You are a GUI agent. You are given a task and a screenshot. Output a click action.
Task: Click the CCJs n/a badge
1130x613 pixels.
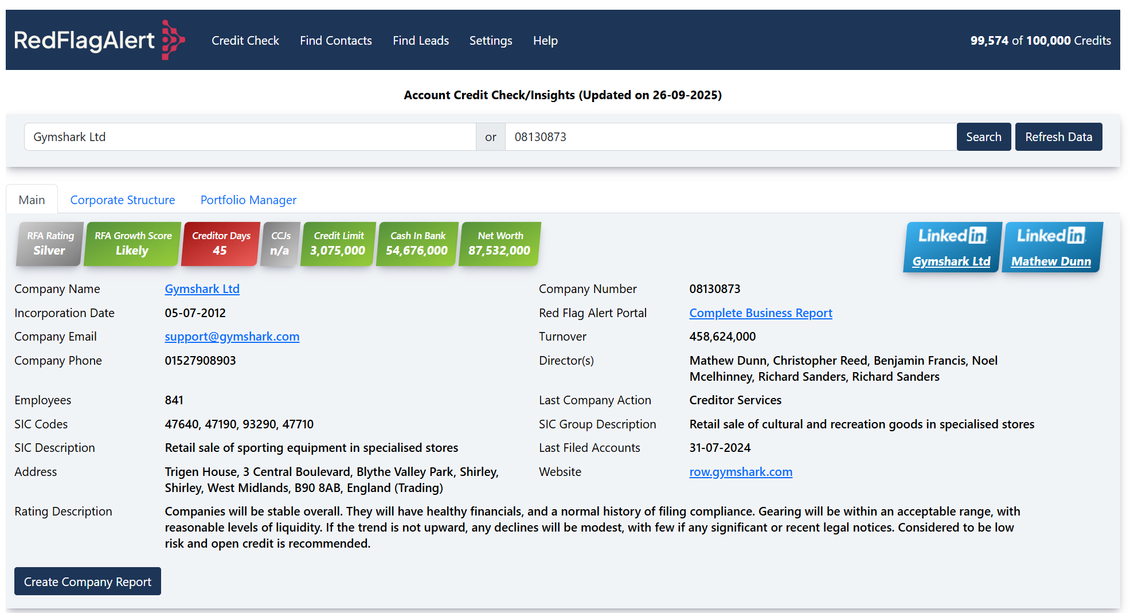280,244
